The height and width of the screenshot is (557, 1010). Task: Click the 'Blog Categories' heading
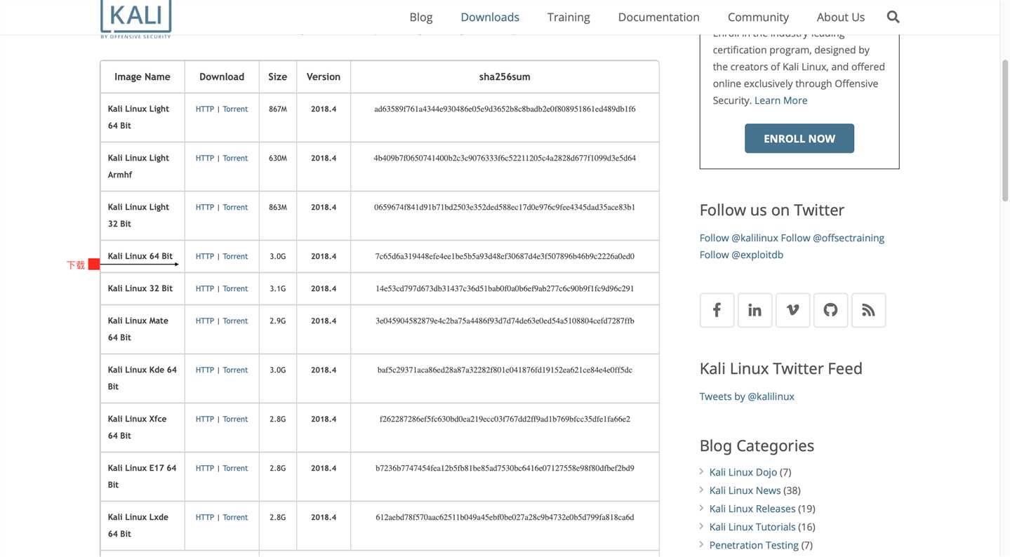[757, 445]
